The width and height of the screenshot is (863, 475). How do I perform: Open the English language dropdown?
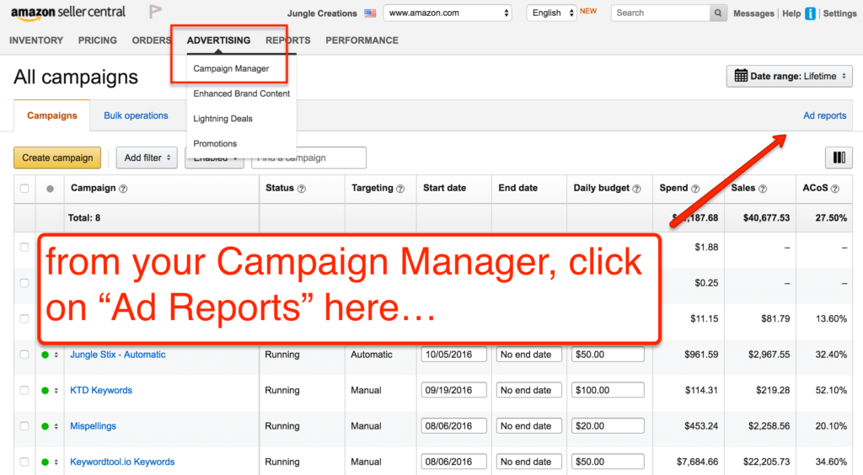[551, 13]
